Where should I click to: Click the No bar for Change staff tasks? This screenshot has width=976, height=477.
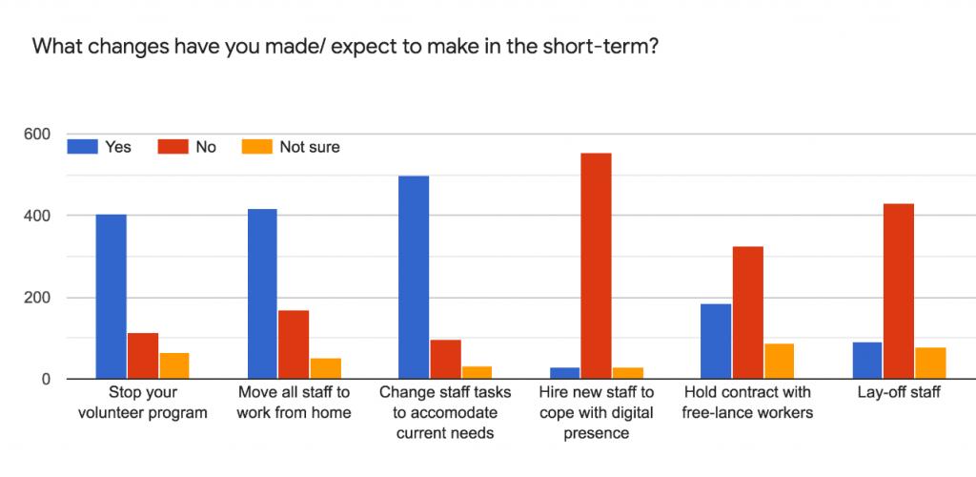(x=445, y=360)
